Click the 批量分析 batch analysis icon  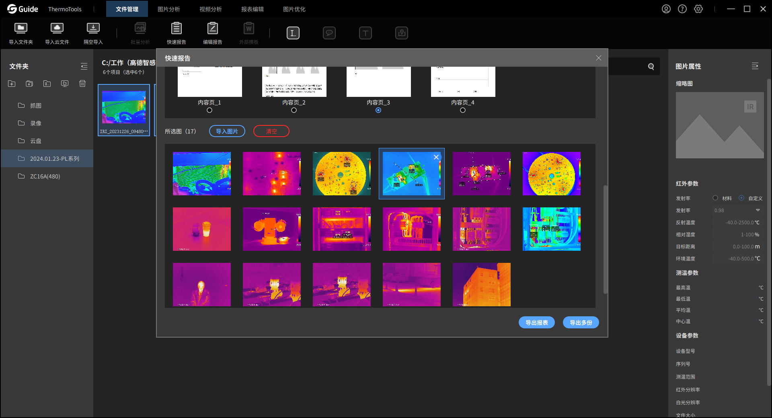[140, 28]
